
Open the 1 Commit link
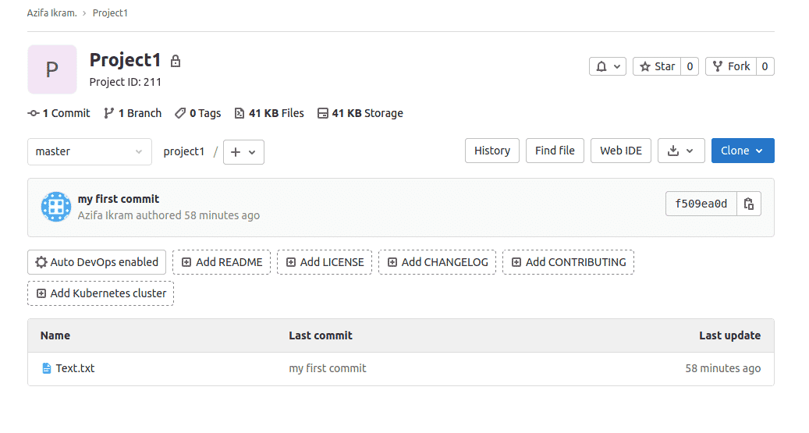pos(59,114)
